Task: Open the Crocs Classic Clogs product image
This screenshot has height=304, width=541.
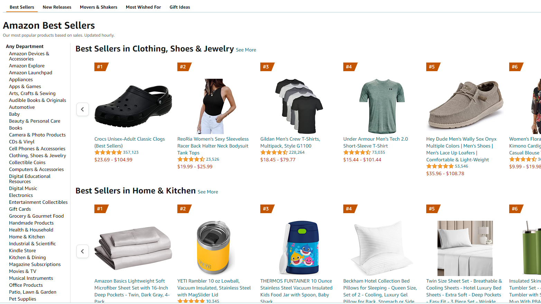Action: (133, 106)
